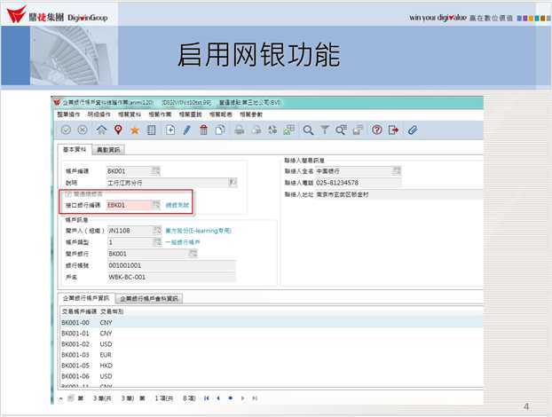Jump to last record navigation arrow
This screenshot has width=552, height=417.
pyautogui.click(x=255, y=398)
